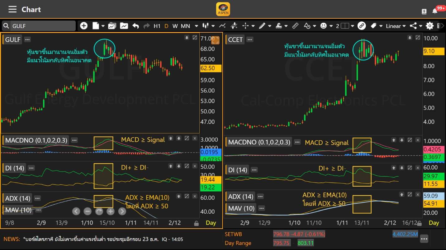Switch timeframe to H1
The width and height of the screenshot is (446, 250).
pos(157,26)
